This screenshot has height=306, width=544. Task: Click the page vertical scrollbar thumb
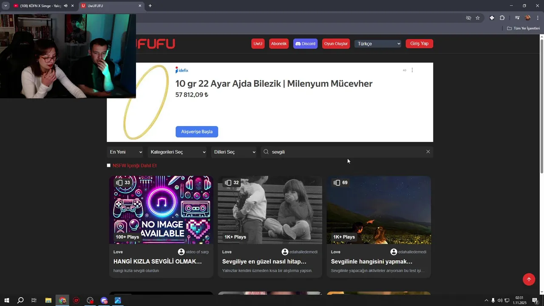(x=541, y=106)
